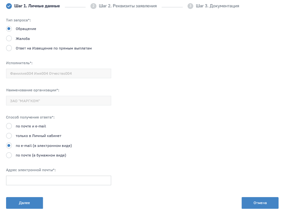This screenshot has height=214, width=284.
Task: Select 'по почте и e-mail' delivery option
Action: pyautogui.click(x=9, y=126)
